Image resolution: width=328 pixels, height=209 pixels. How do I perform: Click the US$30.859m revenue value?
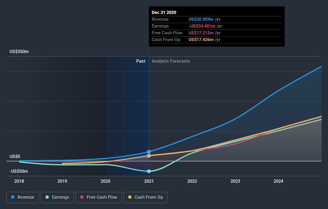click(201, 19)
